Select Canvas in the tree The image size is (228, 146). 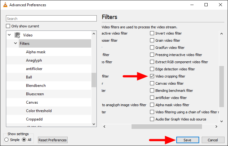(x=32, y=102)
